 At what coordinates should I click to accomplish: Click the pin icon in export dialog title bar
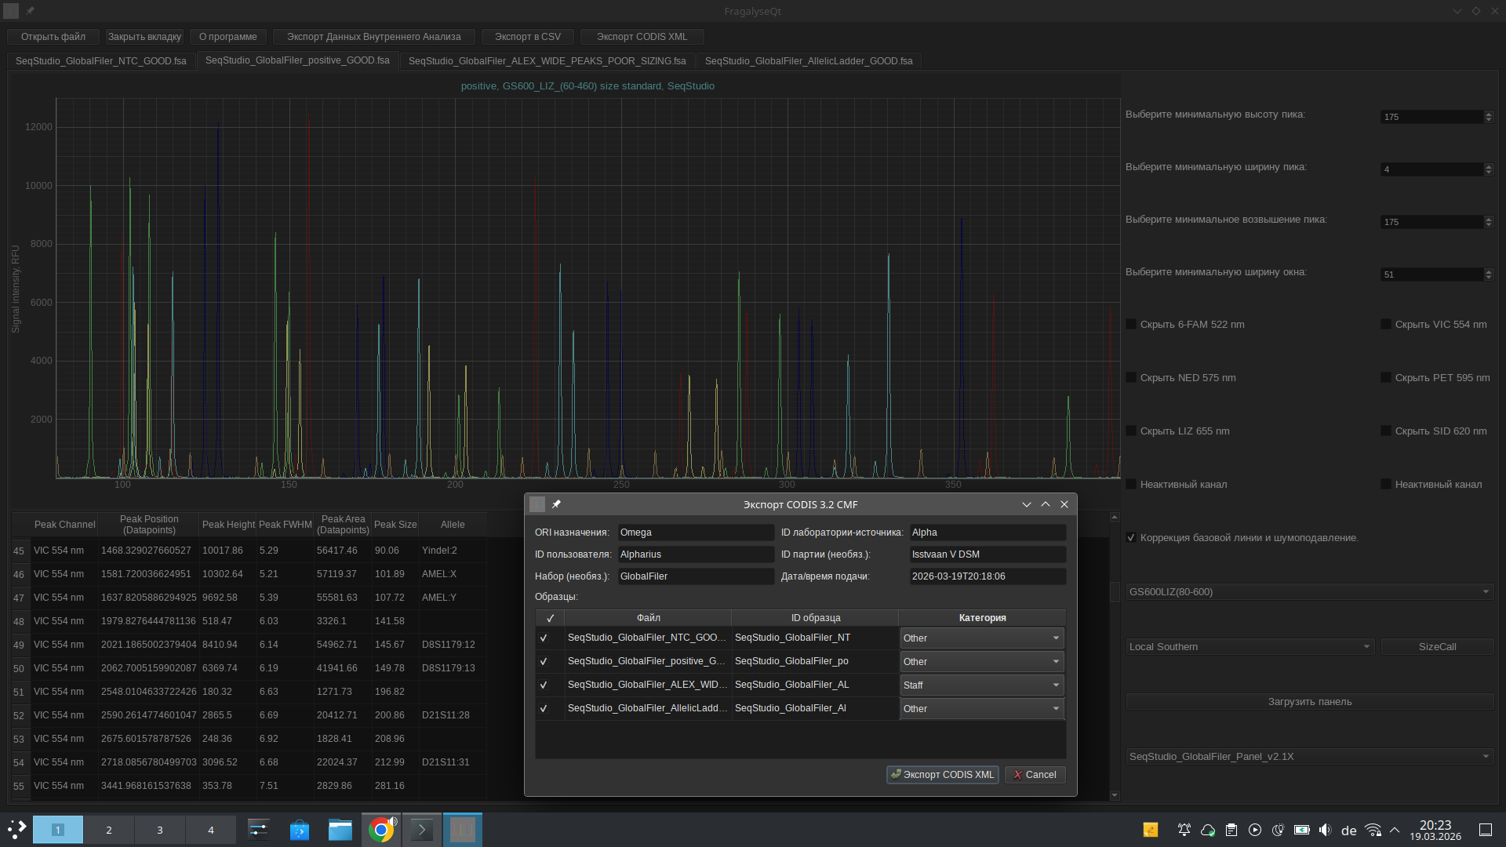[x=556, y=504]
